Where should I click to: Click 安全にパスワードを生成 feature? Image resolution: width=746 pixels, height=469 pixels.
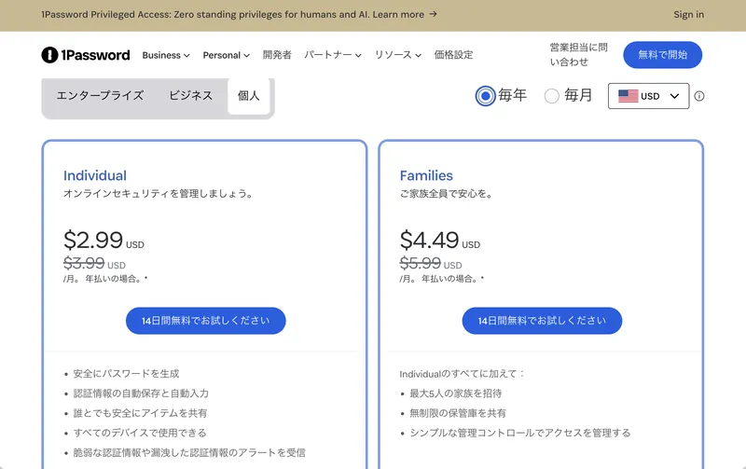point(126,374)
